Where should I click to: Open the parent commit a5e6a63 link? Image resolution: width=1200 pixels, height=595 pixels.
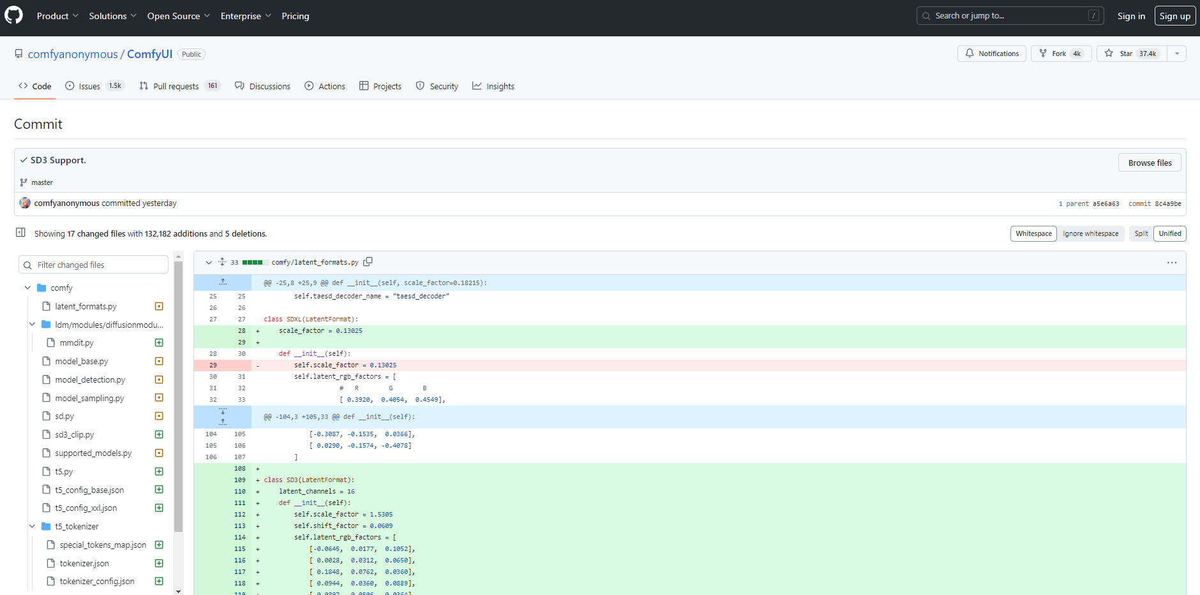1106,204
